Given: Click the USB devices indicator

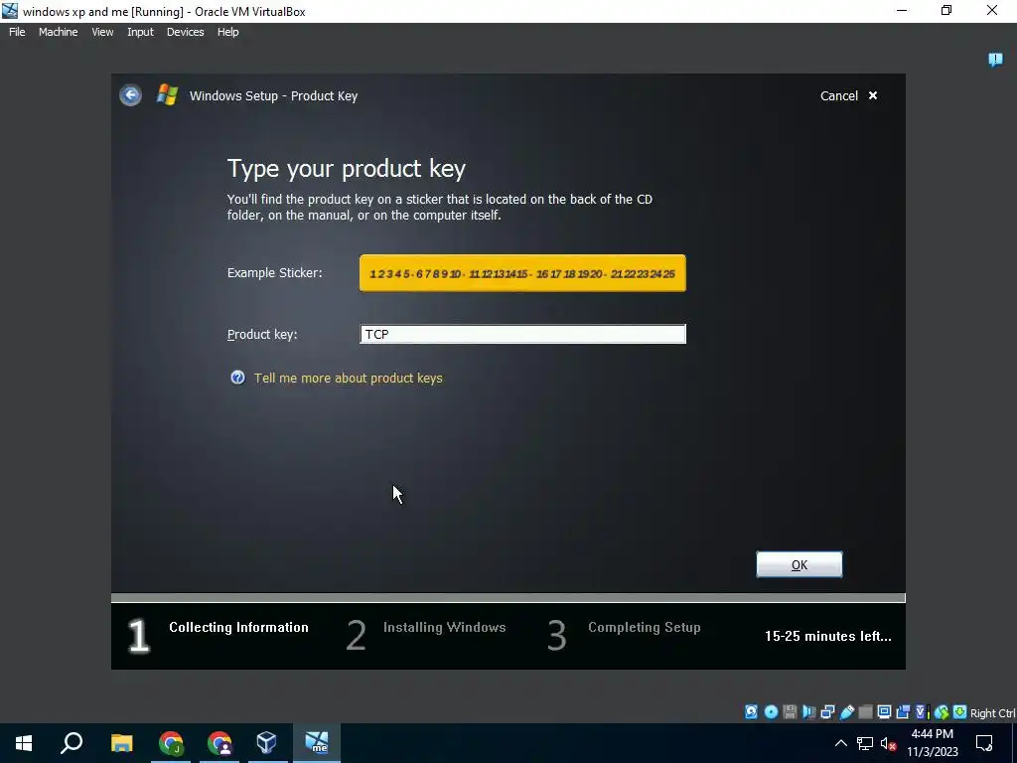Looking at the screenshot, I should click(847, 711).
